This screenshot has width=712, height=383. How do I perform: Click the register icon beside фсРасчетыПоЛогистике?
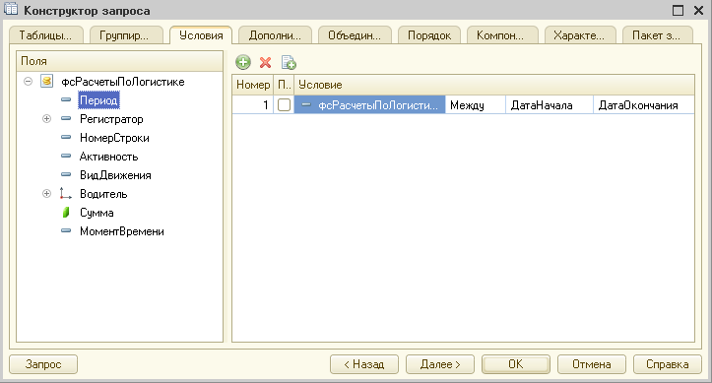pos(46,82)
